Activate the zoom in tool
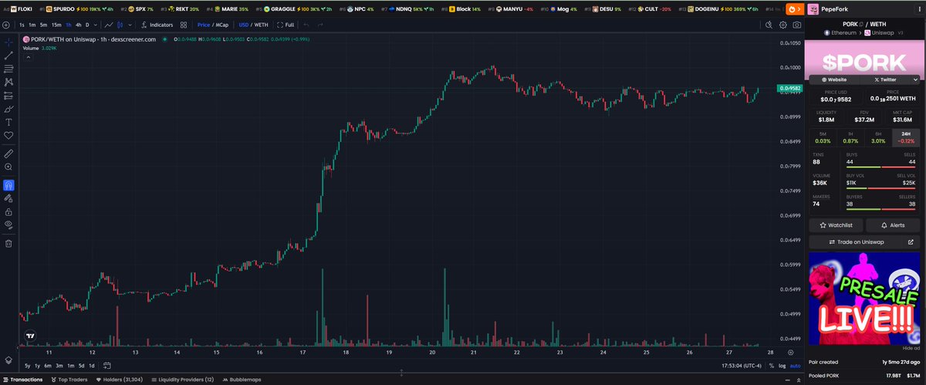Image resolution: width=926 pixels, height=385 pixels. pos(8,167)
